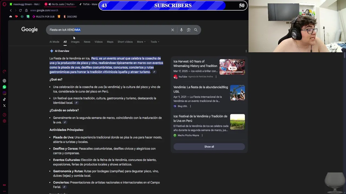The image size is (346, 194).
Task: Open the Google logo homepage link
Action: 29,30
